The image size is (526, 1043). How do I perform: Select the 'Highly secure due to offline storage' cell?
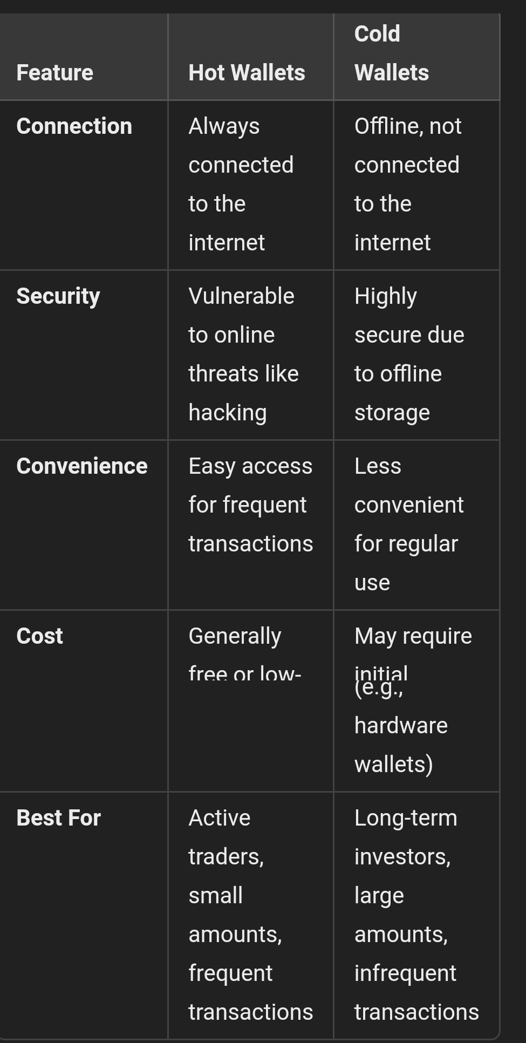[x=408, y=355]
